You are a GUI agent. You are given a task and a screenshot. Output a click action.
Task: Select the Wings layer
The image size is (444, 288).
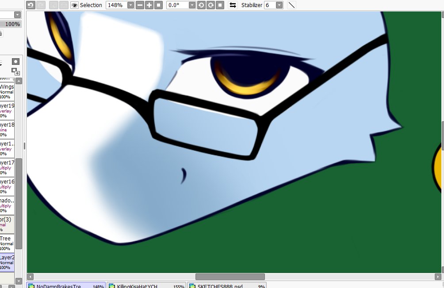[x=7, y=91]
